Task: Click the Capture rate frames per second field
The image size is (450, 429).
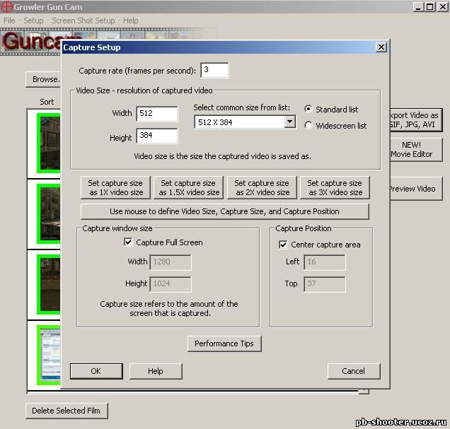Action: point(214,70)
